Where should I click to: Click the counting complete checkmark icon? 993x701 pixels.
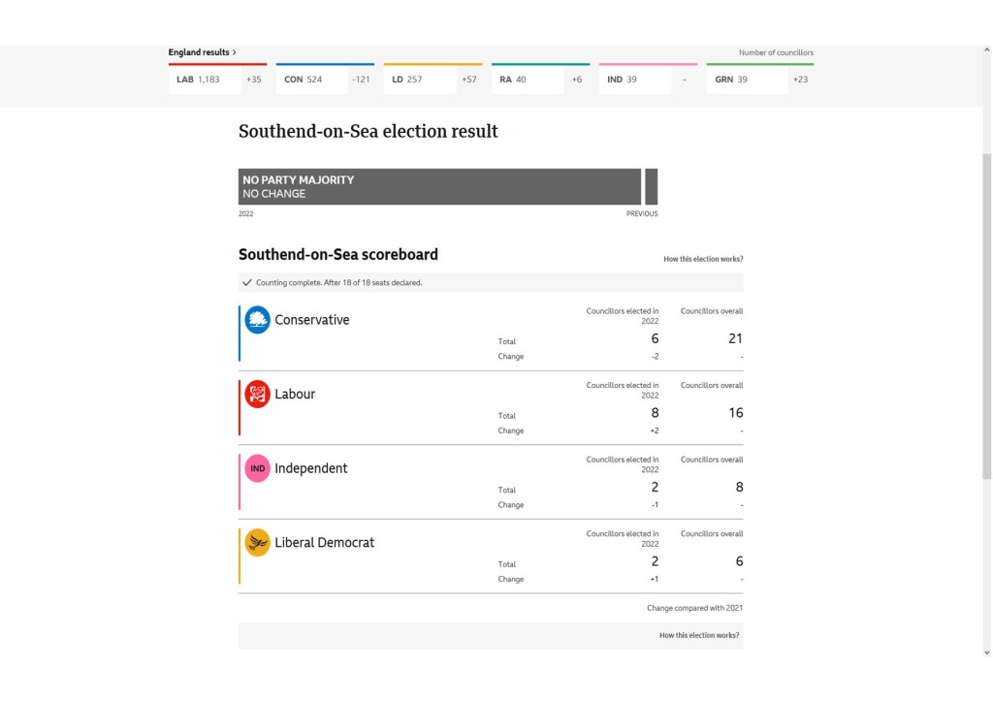click(x=247, y=282)
